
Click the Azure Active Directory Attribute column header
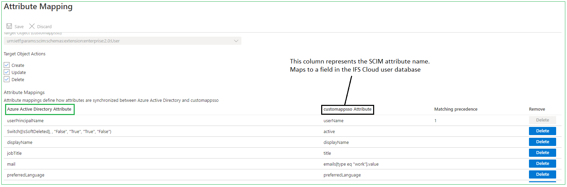(x=39, y=109)
